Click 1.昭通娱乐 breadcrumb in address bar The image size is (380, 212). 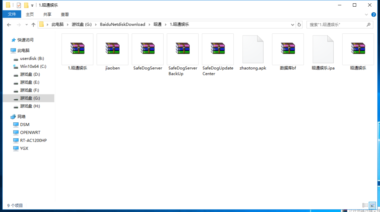pos(179,24)
